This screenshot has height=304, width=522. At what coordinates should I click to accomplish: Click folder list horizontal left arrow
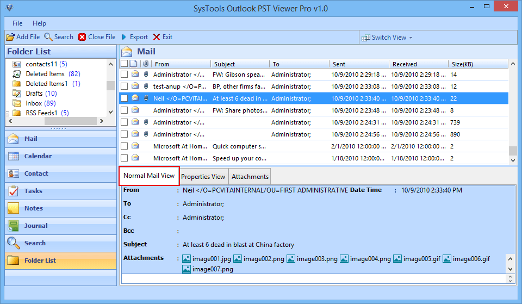(10, 121)
